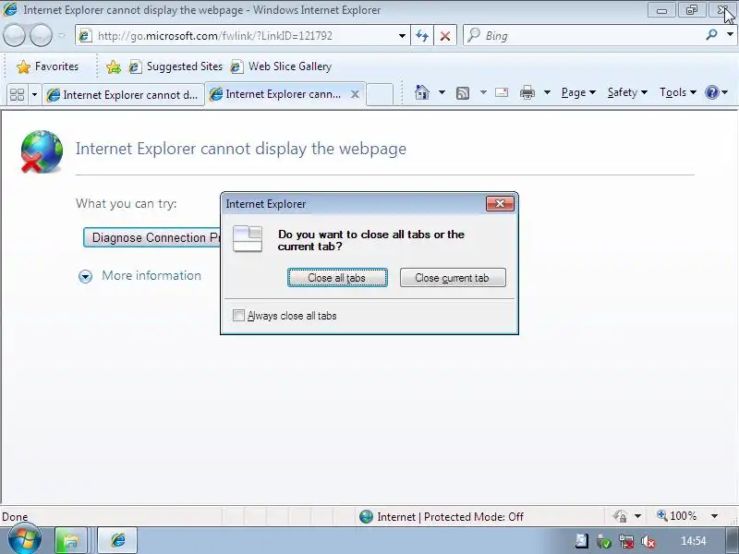Click the Read Mail envelope icon
739x554 pixels.
(502, 92)
